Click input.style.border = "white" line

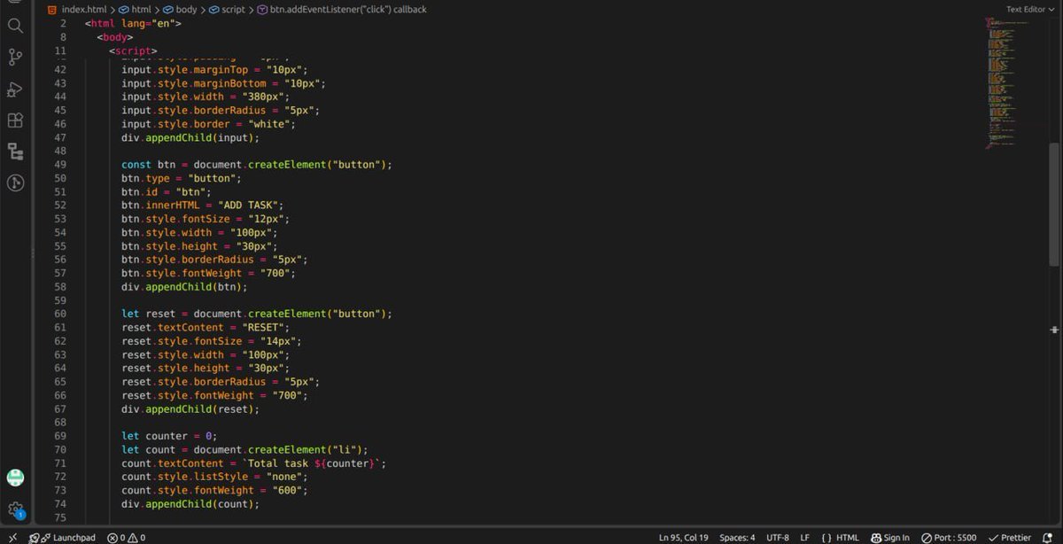coord(208,124)
